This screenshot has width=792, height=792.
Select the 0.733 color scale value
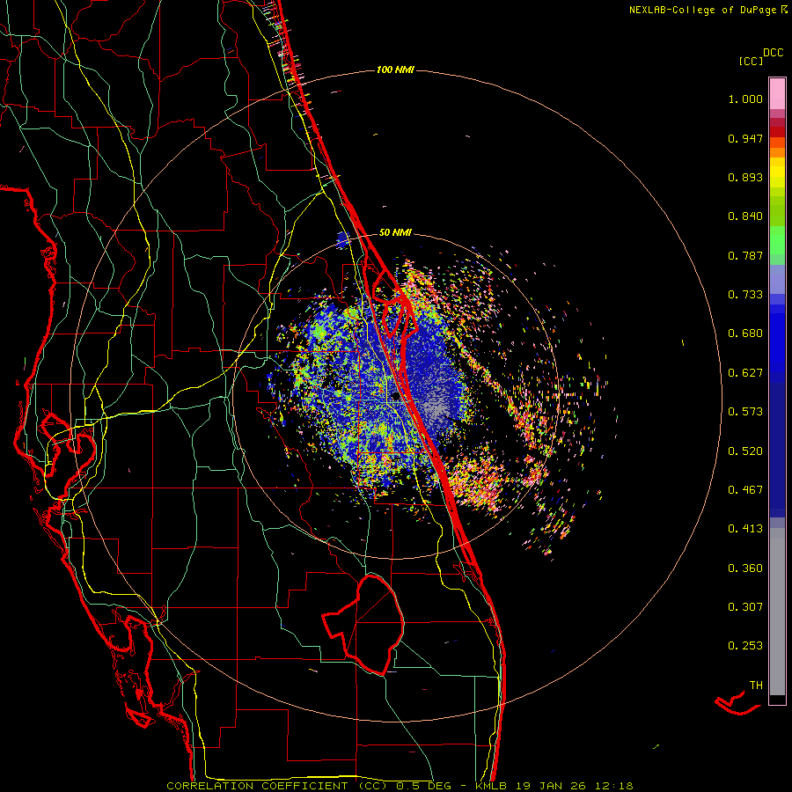tap(745, 295)
